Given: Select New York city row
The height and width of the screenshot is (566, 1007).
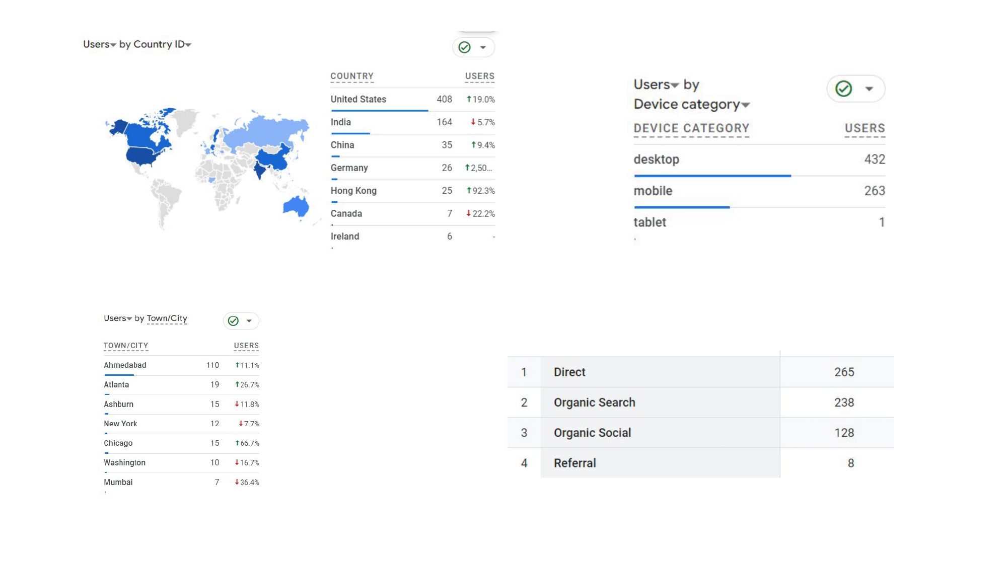Looking at the screenshot, I should point(181,424).
